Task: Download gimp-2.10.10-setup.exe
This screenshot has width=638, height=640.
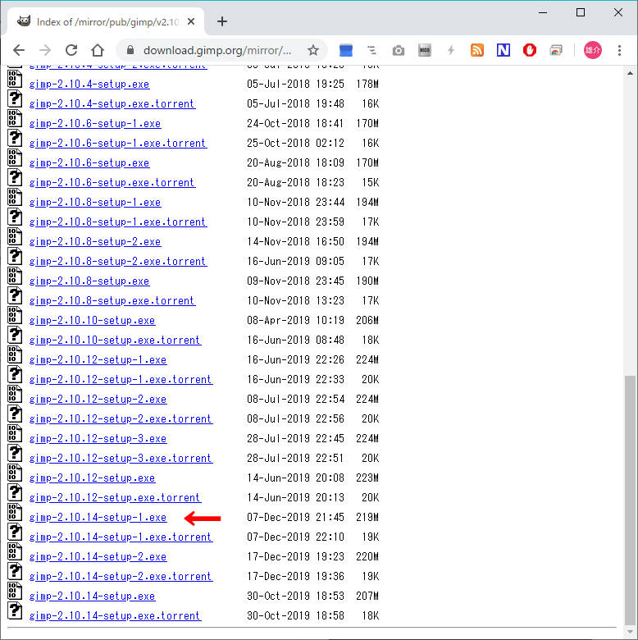Action: tap(92, 320)
